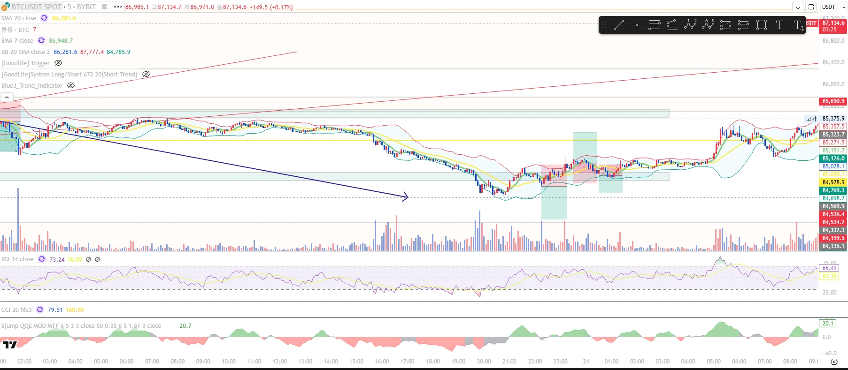Click the 05:00 label near the axis end
Image resolution: width=848 pixels, height=370 pixels.
[x=714, y=362]
